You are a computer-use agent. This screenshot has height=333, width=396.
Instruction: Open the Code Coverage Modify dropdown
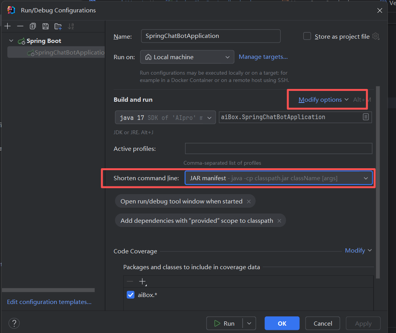pyautogui.click(x=358, y=251)
